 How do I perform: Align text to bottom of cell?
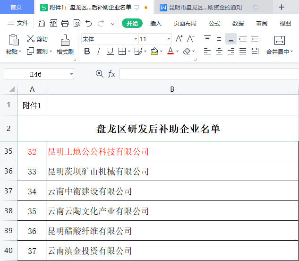point(231,39)
